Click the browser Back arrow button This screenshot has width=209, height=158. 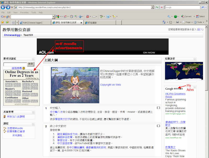[3, 7]
